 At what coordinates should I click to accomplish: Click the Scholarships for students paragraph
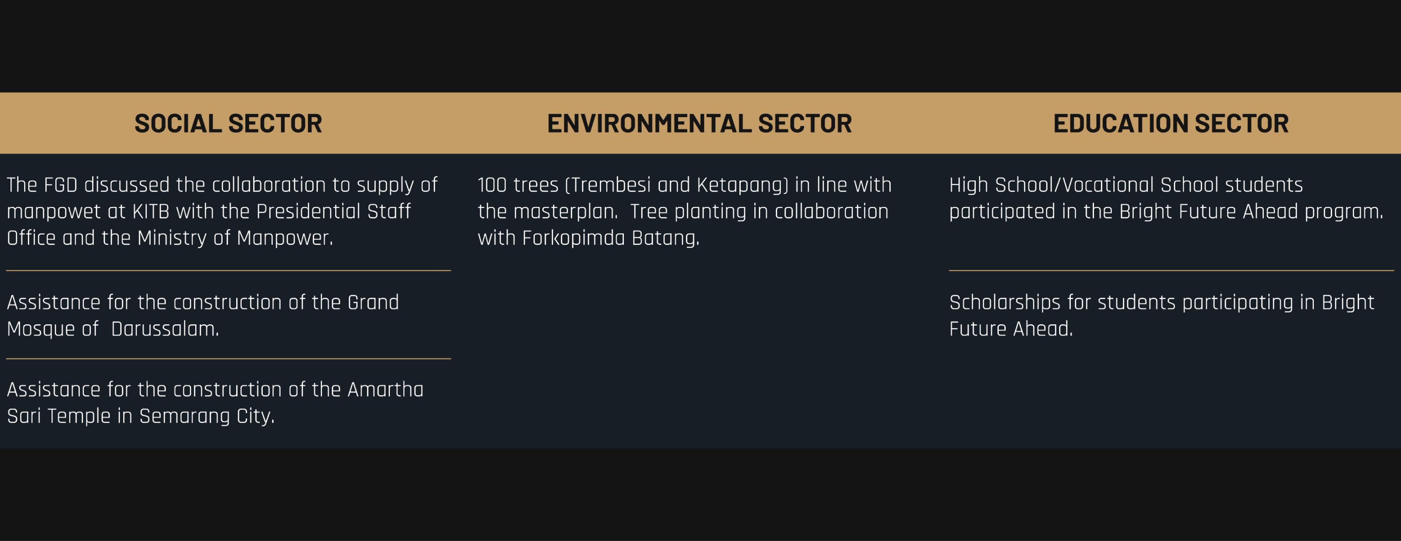click(1162, 315)
